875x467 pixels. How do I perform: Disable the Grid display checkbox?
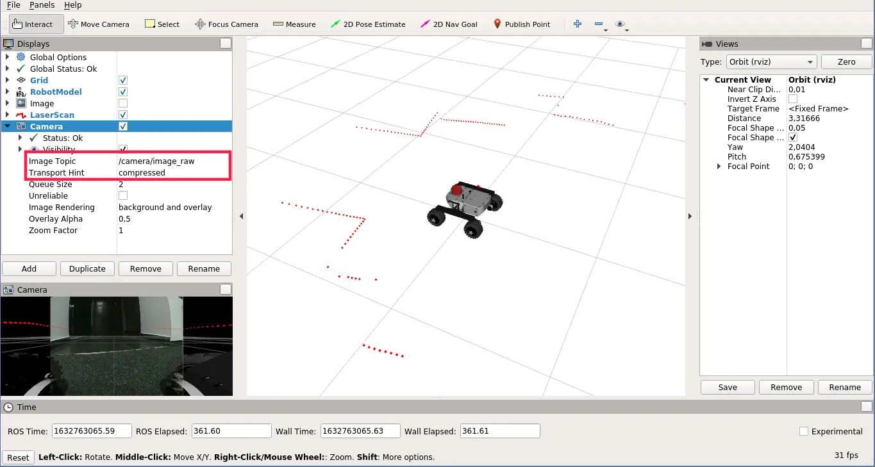(123, 80)
